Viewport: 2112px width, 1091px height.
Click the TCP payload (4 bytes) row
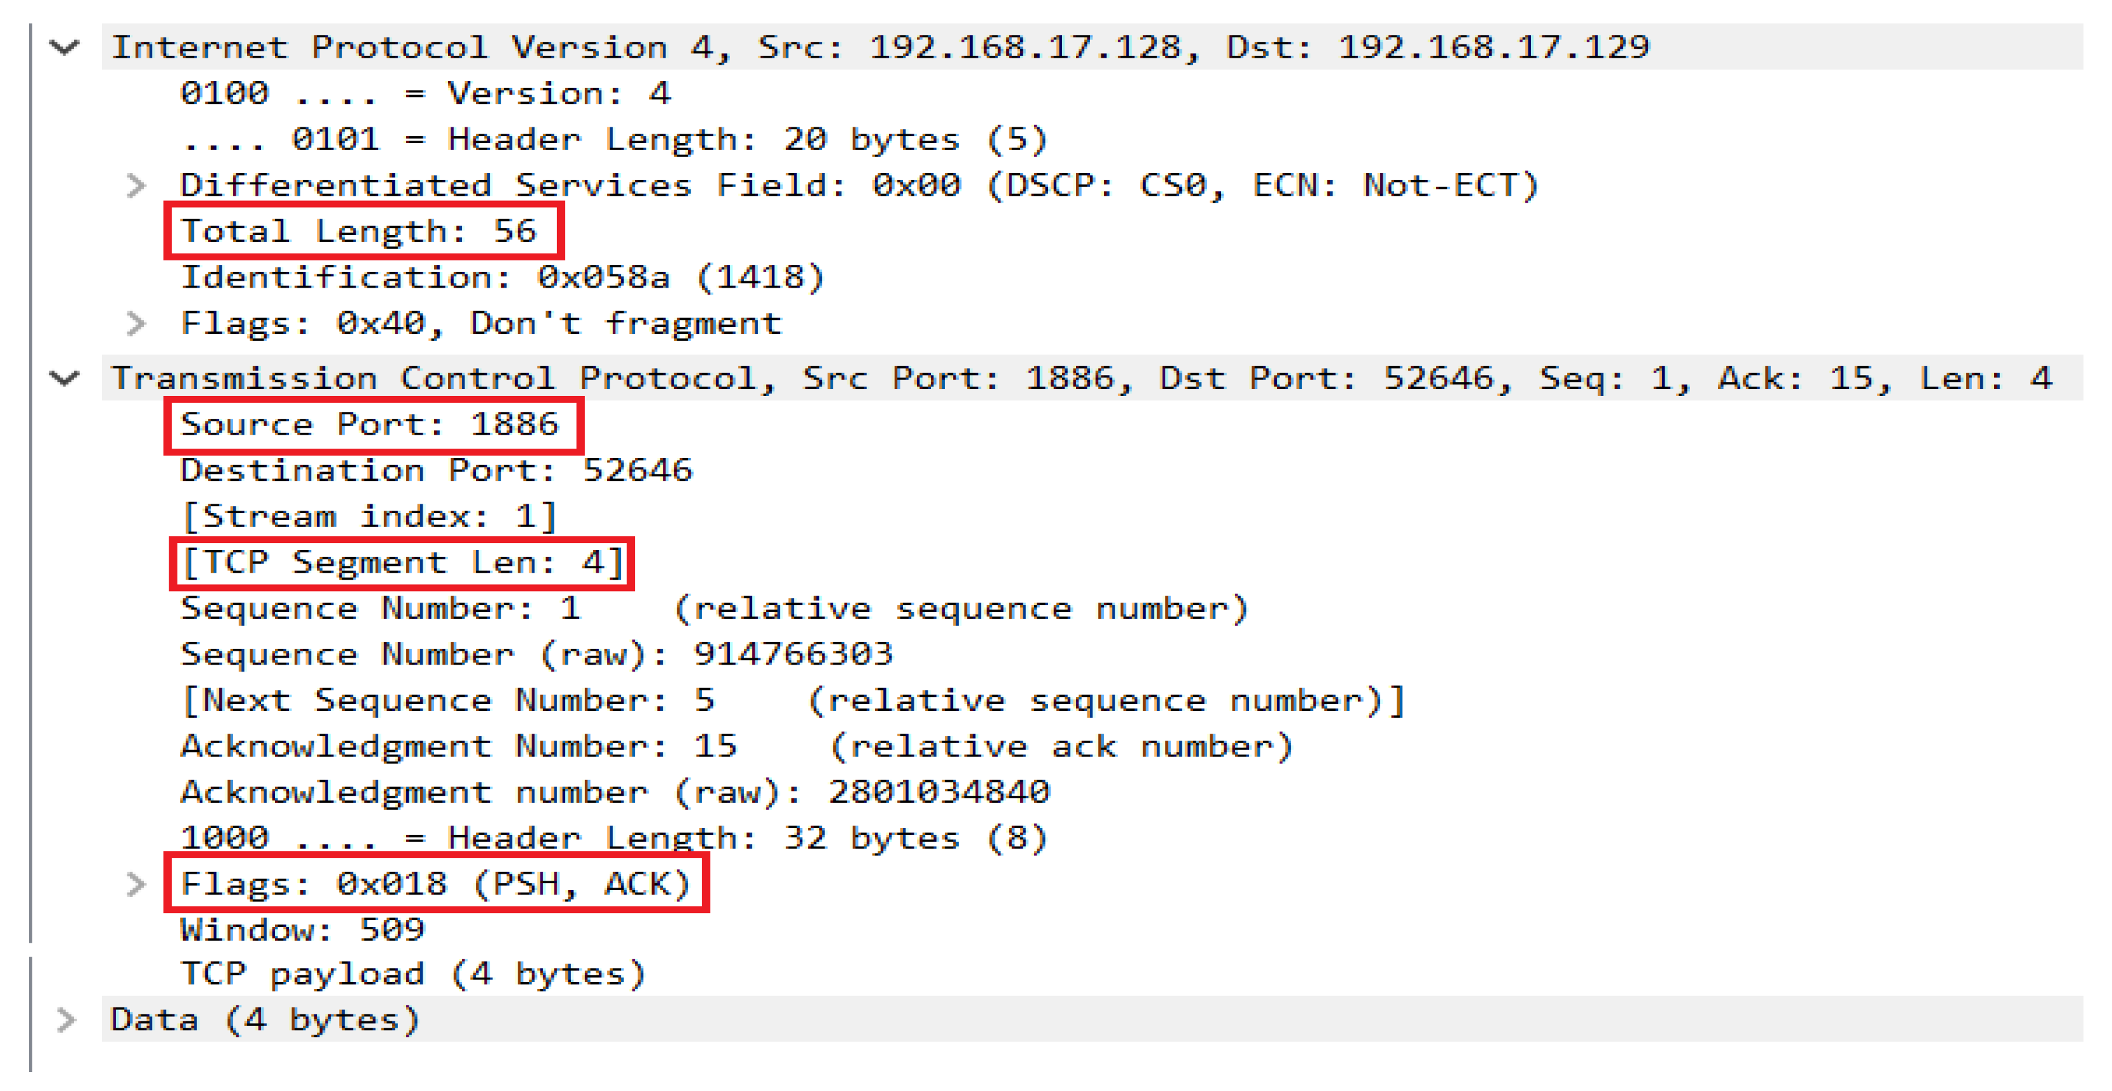pos(413,974)
